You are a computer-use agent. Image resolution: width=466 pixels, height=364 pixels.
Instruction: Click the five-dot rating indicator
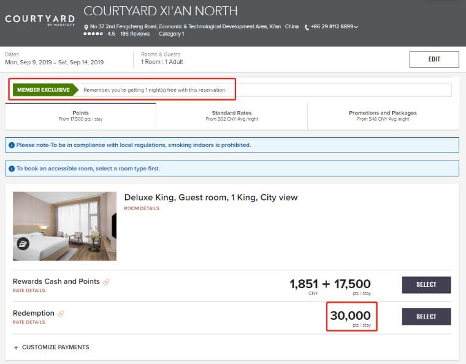pos(93,34)
